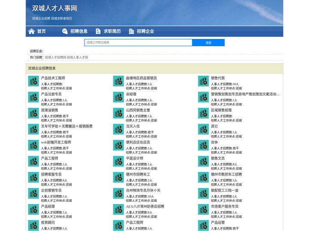Open the 曲靖地区药品营销员 job listing
Image resolution: width=309 pixels, height=231 pixels.
[141, 78]
